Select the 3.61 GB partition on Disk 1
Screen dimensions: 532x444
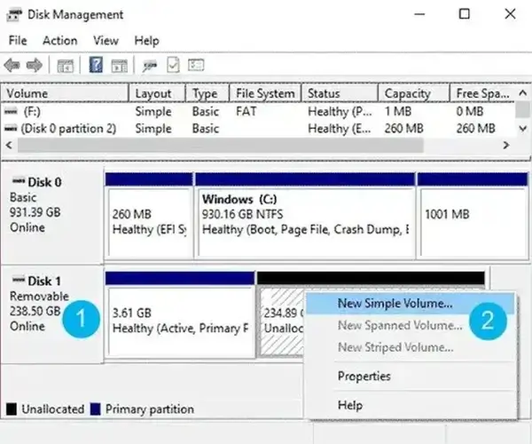point(180,314)
